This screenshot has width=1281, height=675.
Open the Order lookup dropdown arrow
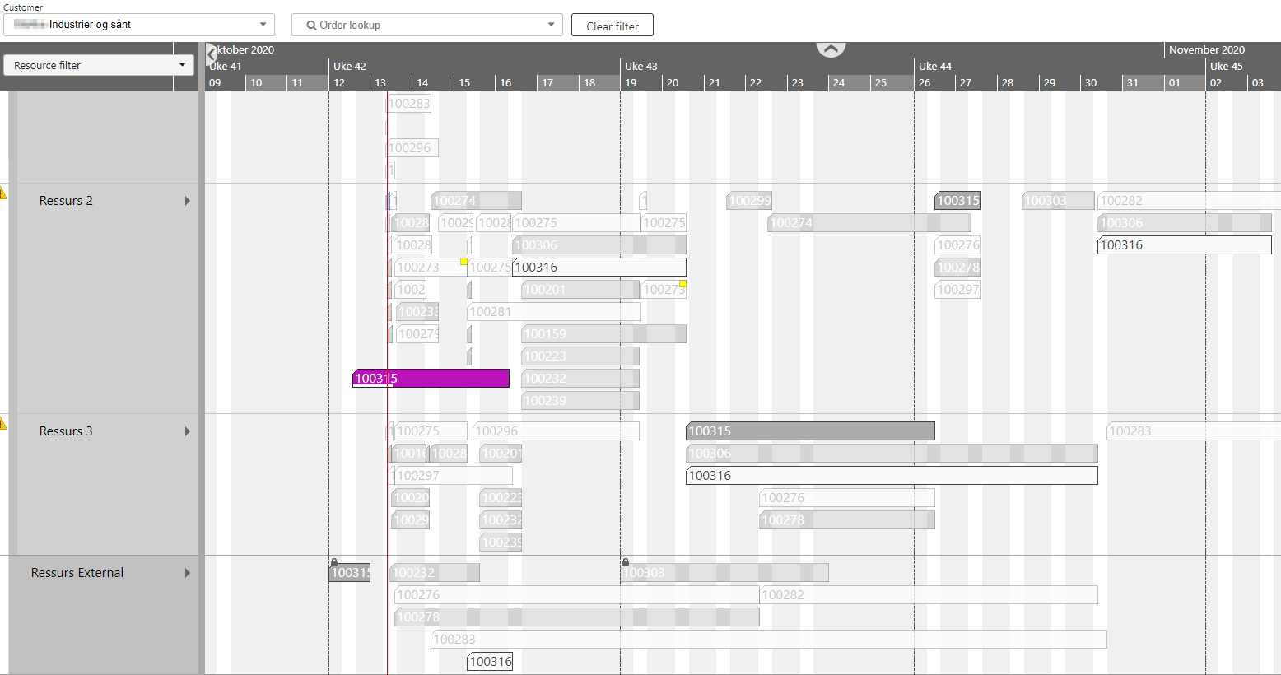[552, 24]
